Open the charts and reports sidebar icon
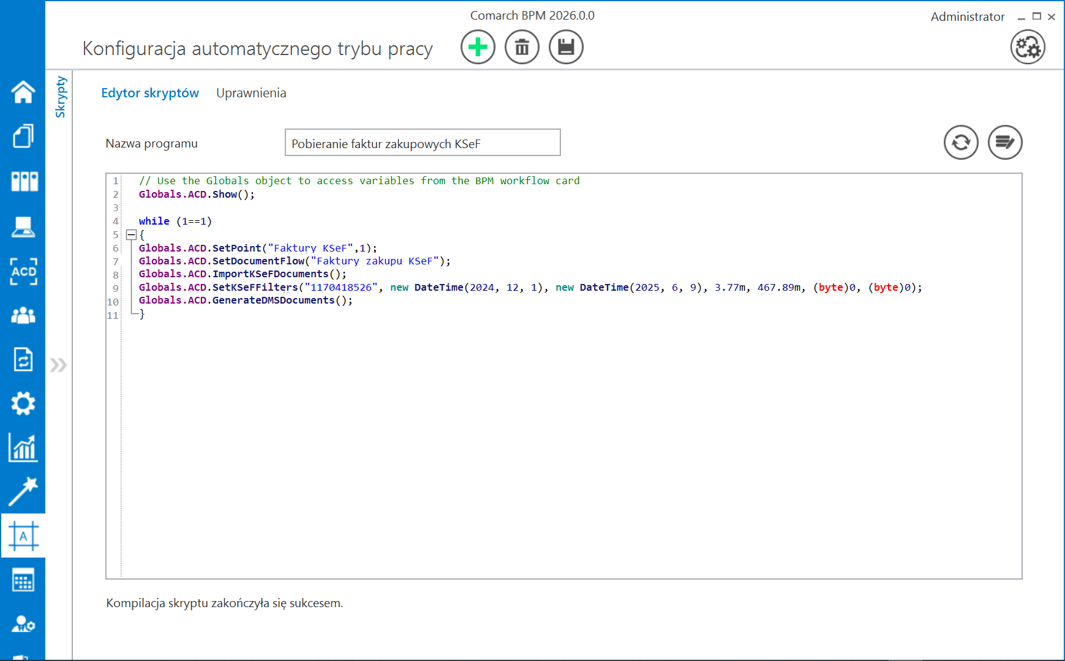Viewport: 1065px width, 661px height. pyautogui.click(x=23, y=447)
